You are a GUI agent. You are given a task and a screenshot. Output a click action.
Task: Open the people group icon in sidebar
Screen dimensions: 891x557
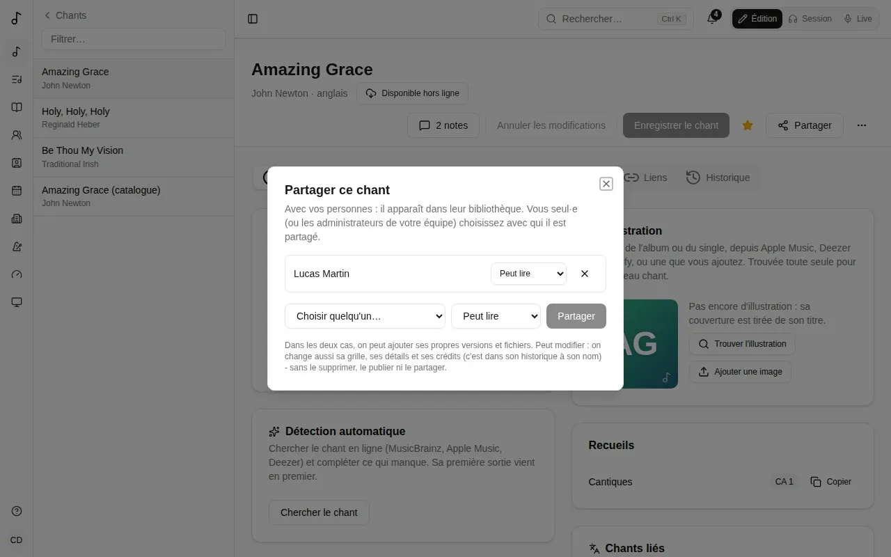click(17, 135)
